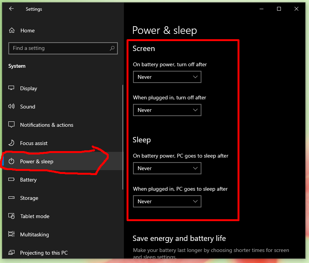
Task: Click the System section heading
Action: [x=17, y=66]
